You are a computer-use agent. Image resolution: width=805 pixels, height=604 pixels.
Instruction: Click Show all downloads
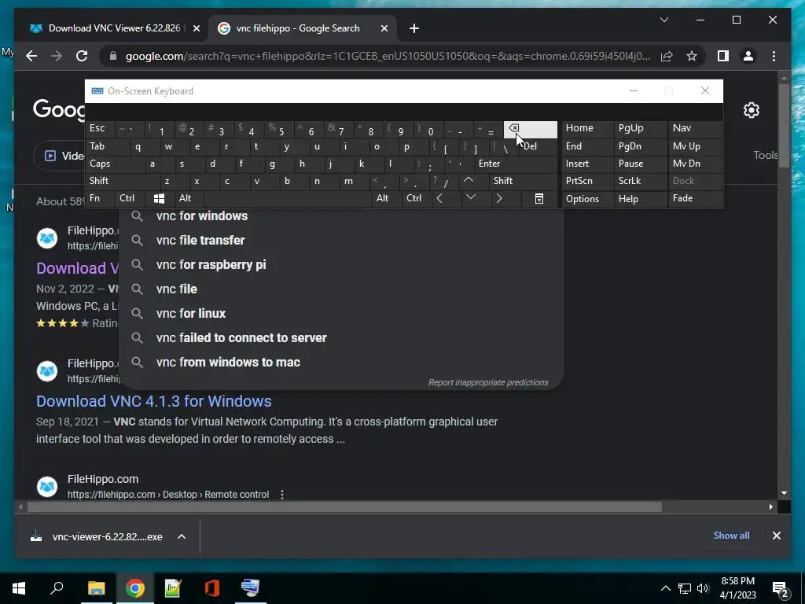coord(731,535)
